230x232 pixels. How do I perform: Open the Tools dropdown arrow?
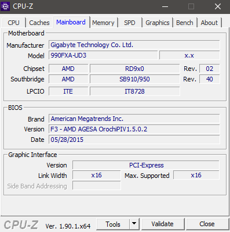click(x=134, y=224)
